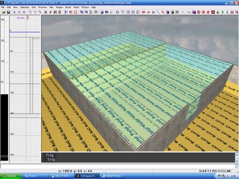239x179 pixels.
Task: Click the system tray clock showing 1:02
Action: 233,176
